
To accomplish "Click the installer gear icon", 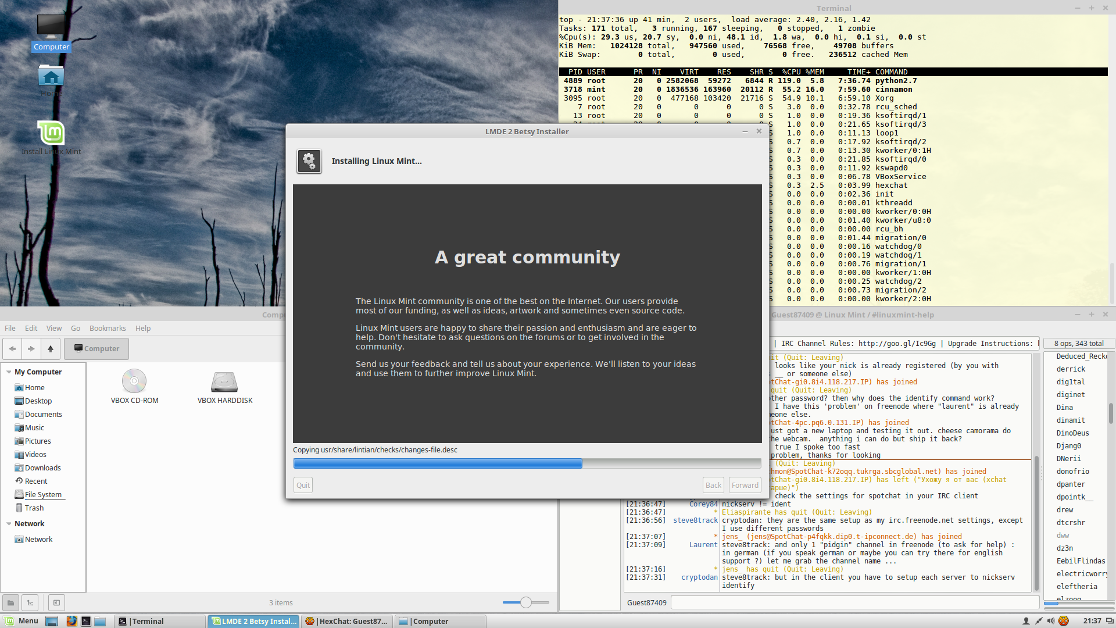I will tap(309, 161).
